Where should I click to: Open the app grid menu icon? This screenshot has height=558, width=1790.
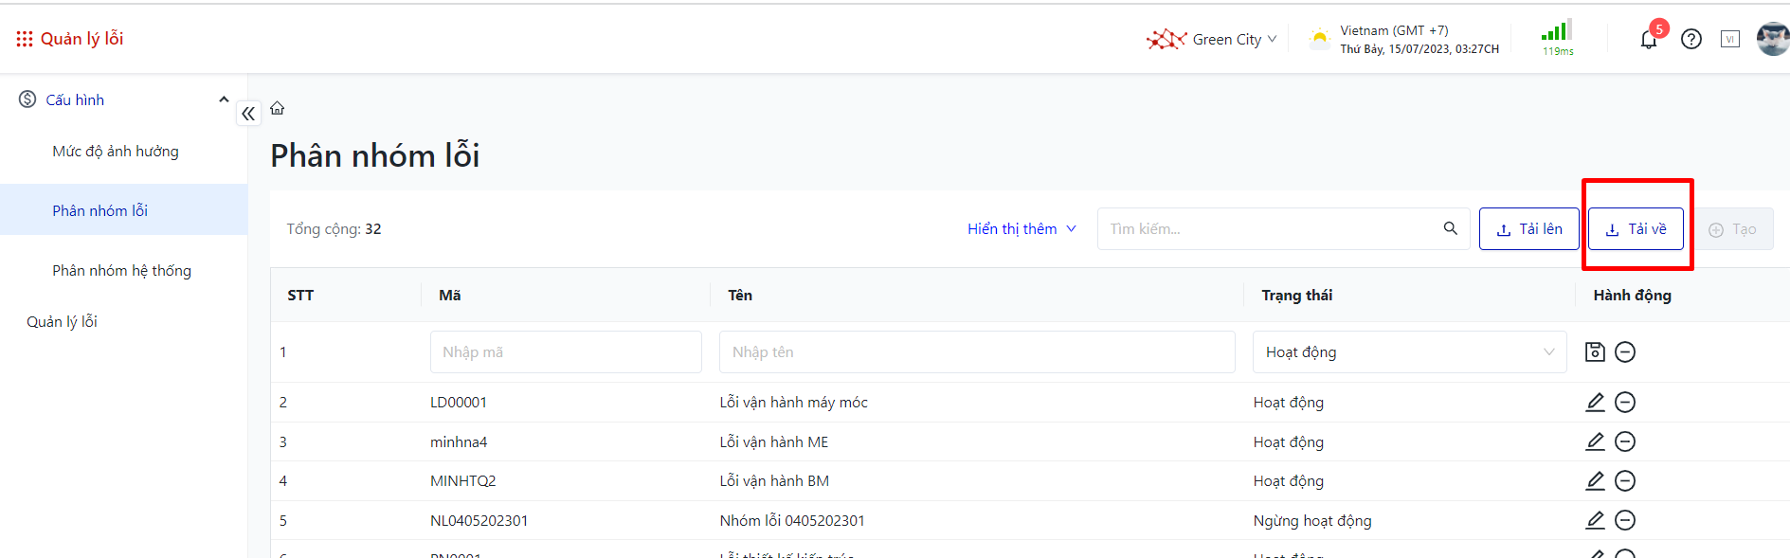coord(25,39)
